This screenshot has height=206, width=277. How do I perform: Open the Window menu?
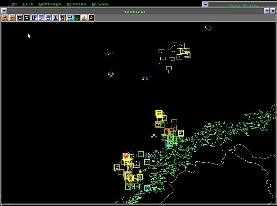point(100,4)
